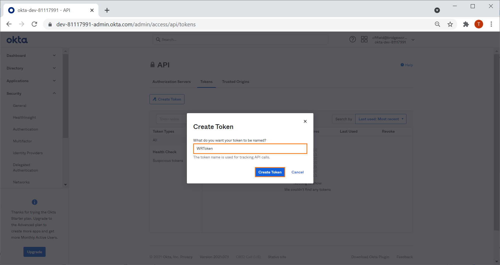Open the Okta apps grid icon
The width and height of the screenshot is (500, 265).
[x=364, y=39]
